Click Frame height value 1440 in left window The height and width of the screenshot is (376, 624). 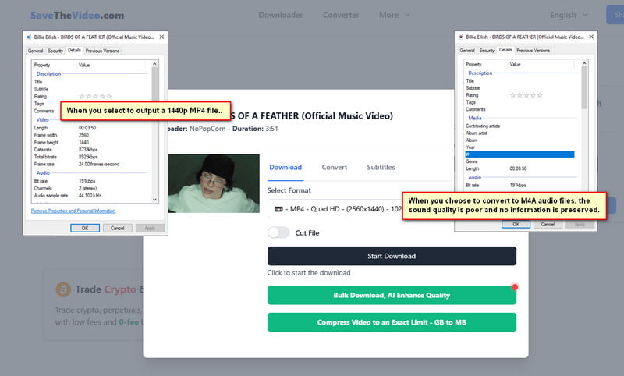(x=83, y=142)
